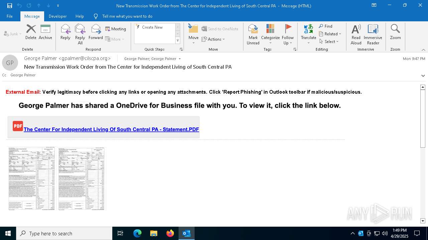The image size is (428, 240).
Task: Reply to George Palmer's email
Action: coord(66,32)
